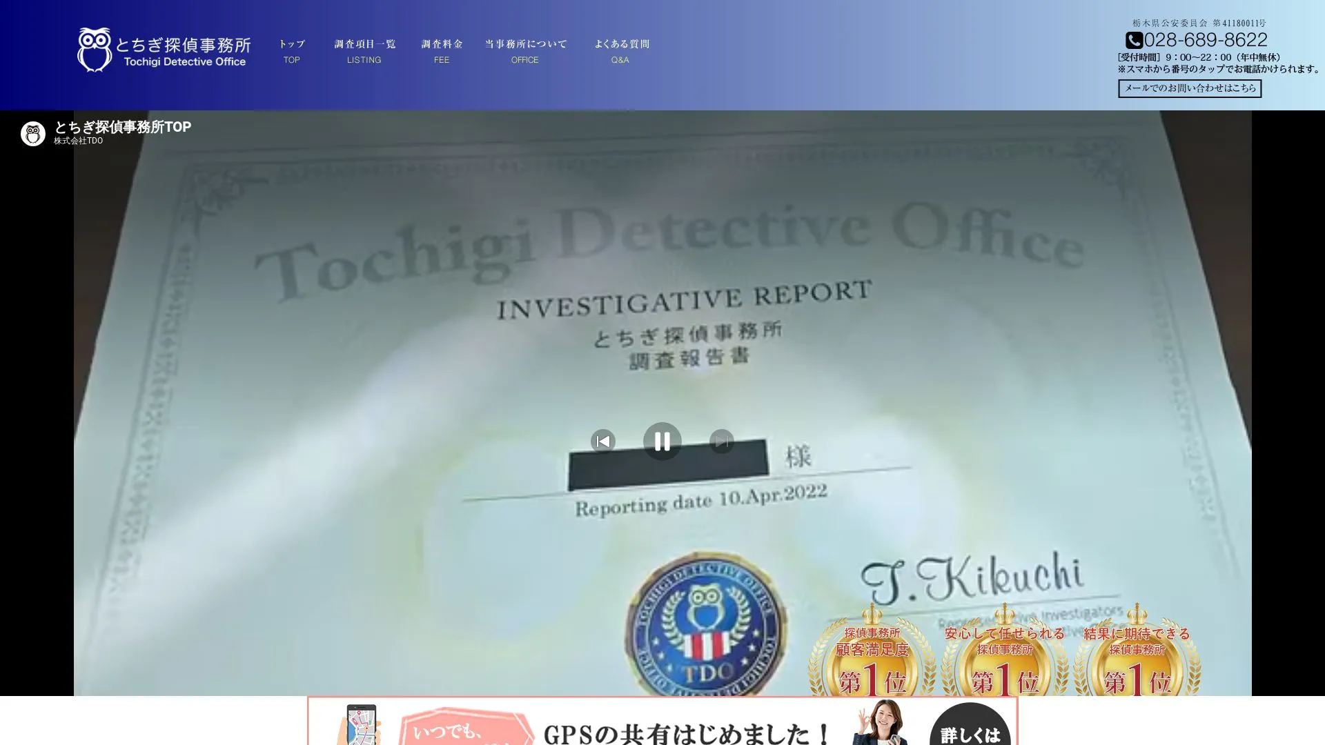Open the トップ TOP menu item
The image size is (1325, 745).
[x=292, y=52]
